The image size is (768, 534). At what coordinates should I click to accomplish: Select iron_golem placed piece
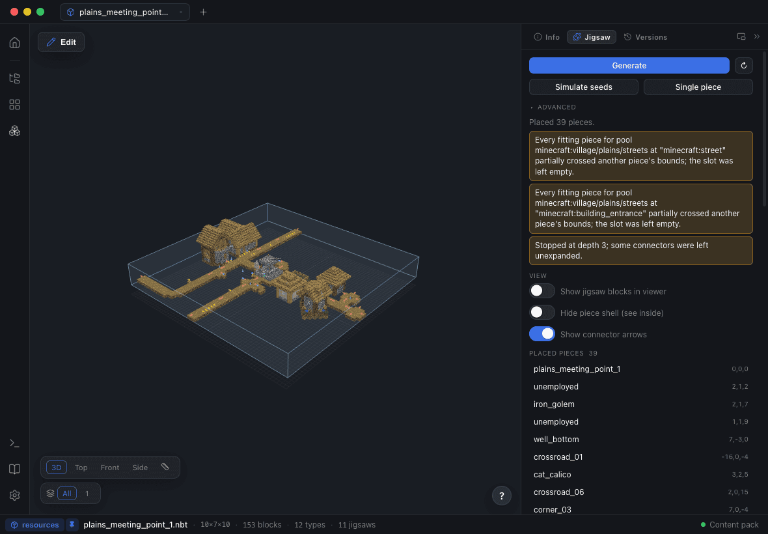640,404
